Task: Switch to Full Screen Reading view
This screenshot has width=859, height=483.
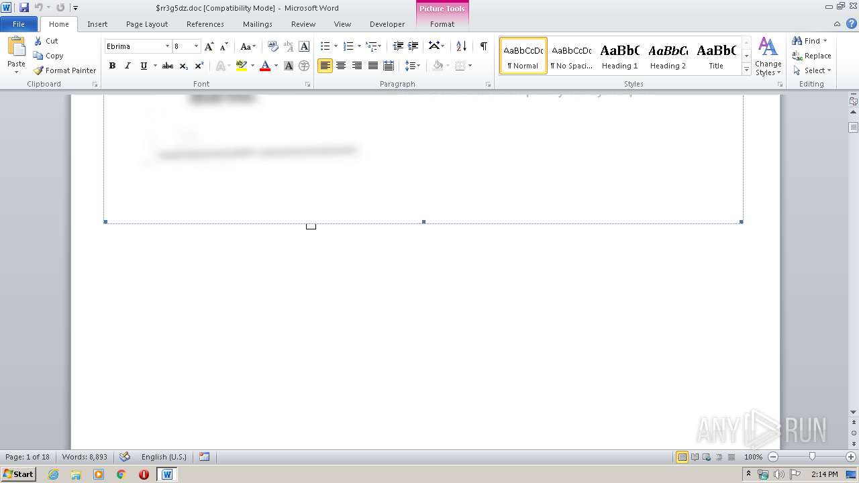Action: click(x=694, y=457)
